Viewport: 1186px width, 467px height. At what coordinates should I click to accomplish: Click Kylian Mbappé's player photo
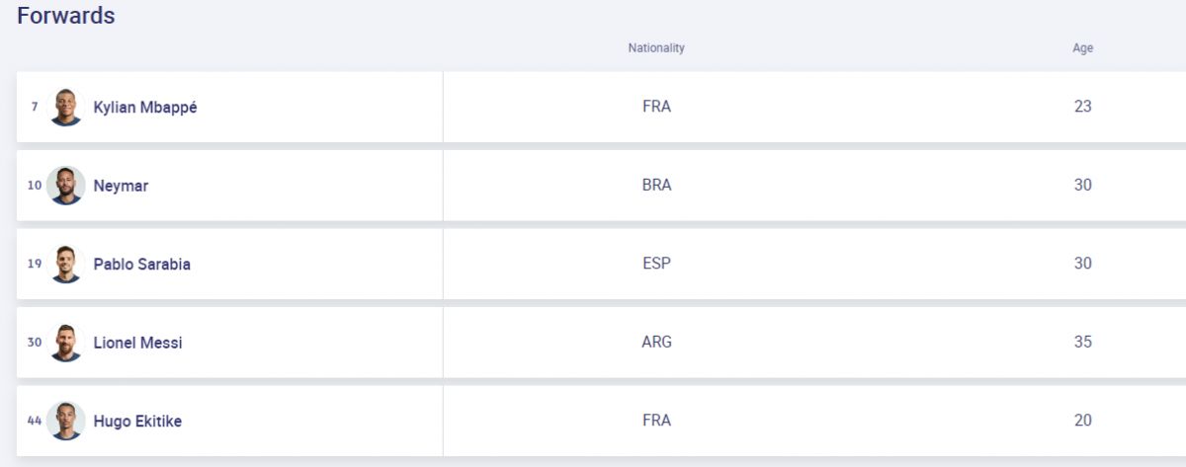click(66, 107)
